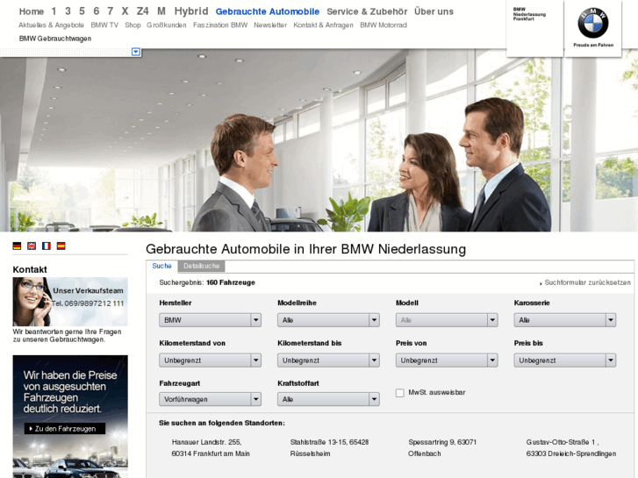Click the Unser Verkaufsteam contact image

click(70, 302)
